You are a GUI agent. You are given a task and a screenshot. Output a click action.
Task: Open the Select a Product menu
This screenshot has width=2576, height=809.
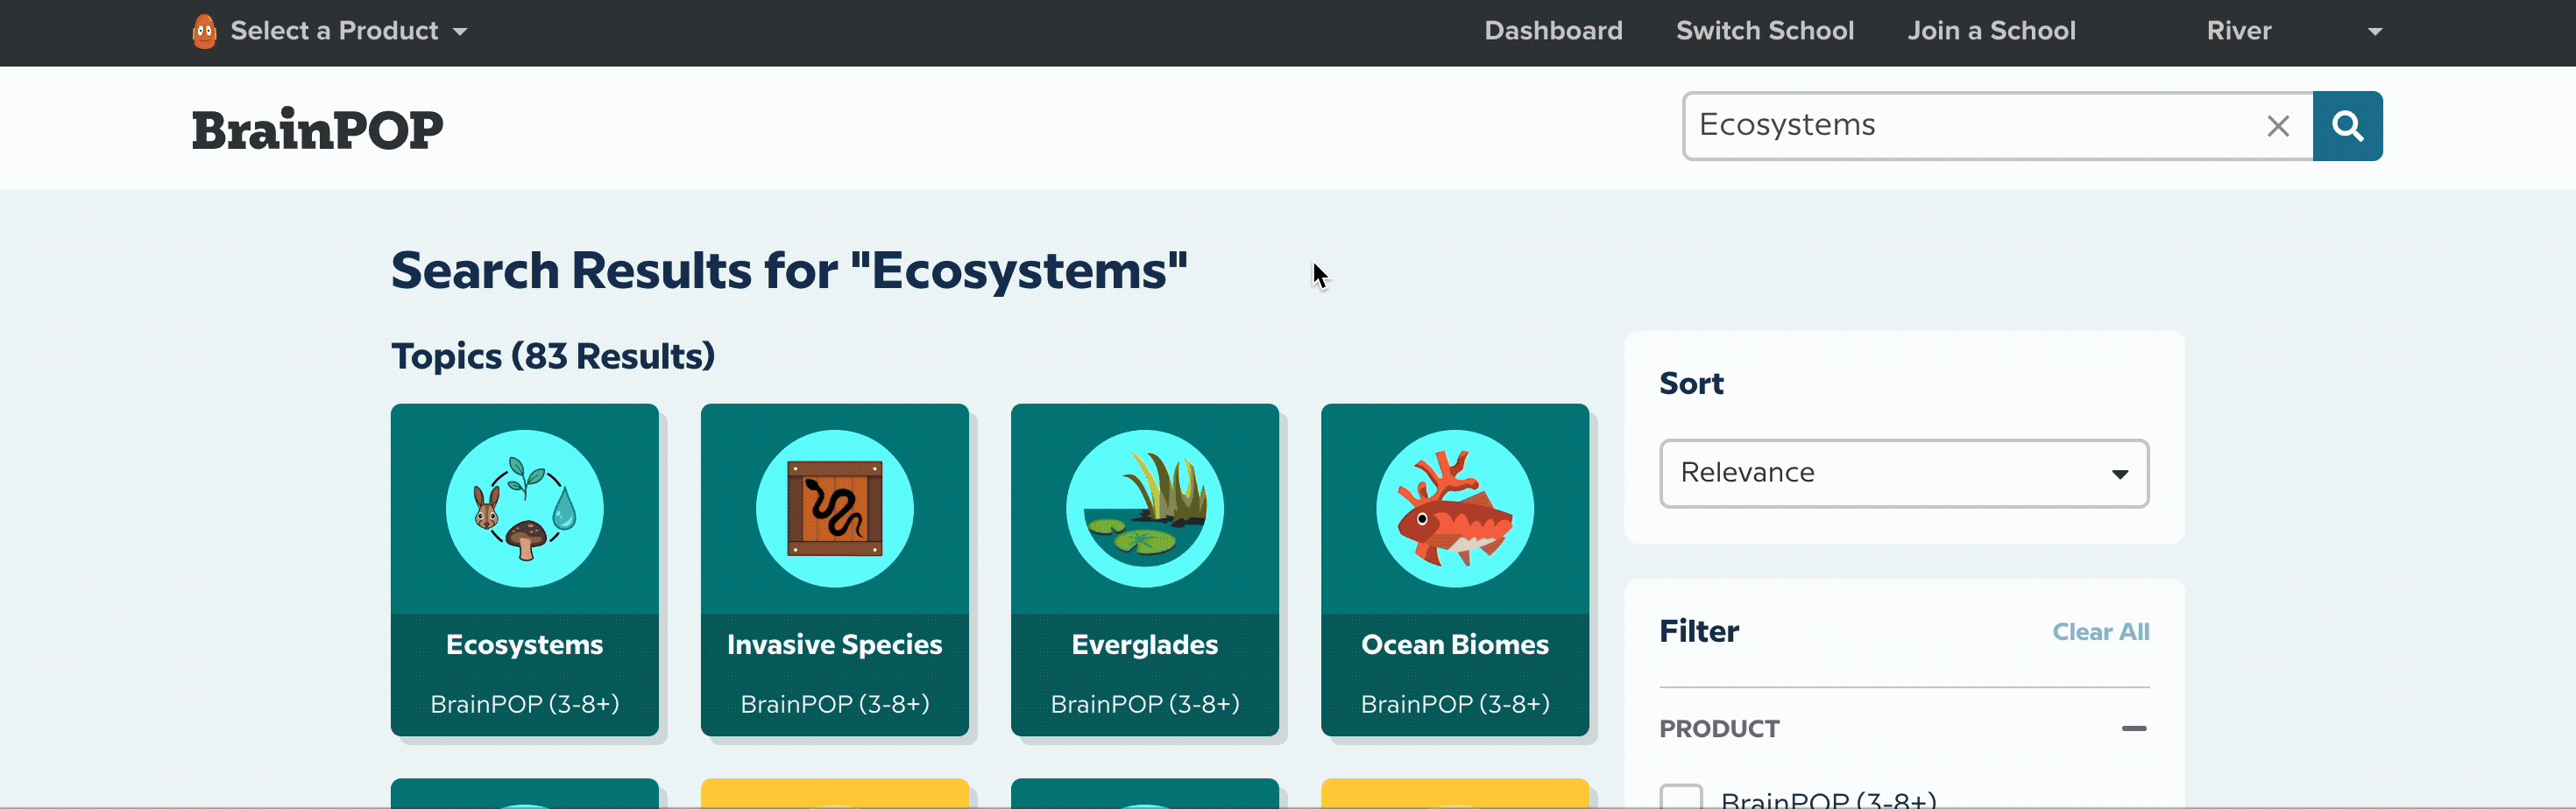click(349, 31)
